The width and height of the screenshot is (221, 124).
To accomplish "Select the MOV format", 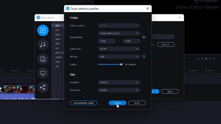I will point(58,35).
